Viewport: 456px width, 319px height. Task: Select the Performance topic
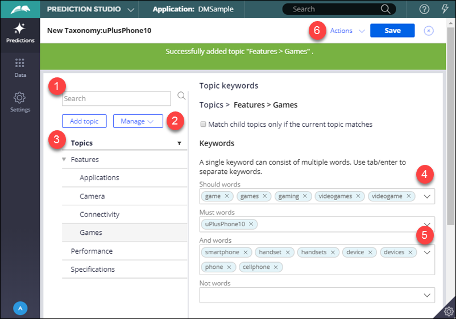[x=92, y=251]
